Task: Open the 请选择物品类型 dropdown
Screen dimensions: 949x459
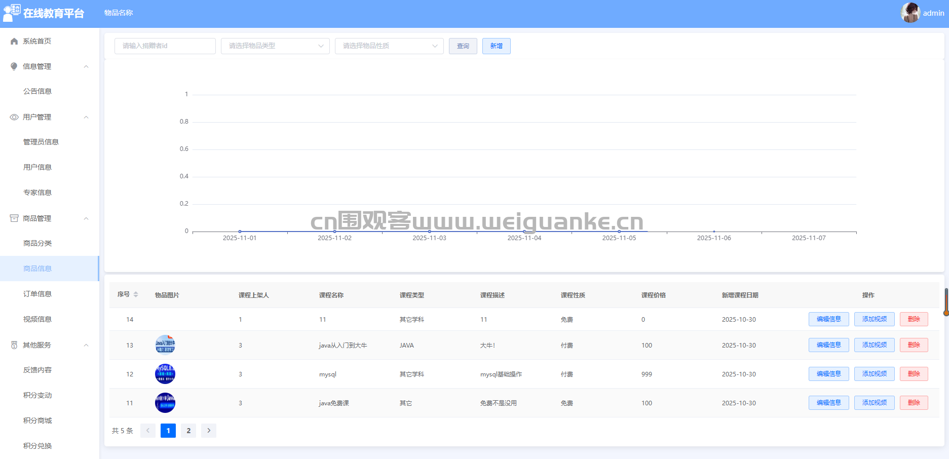Action: click(x=275, y=46)
